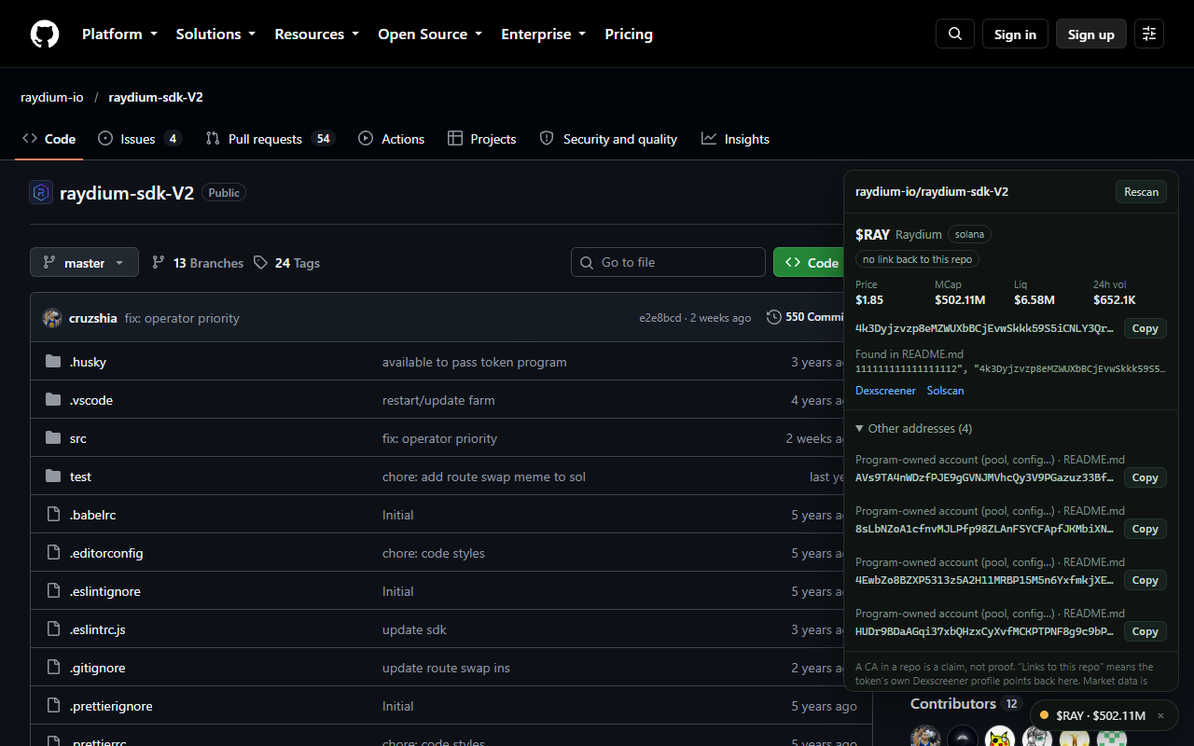Copy the AVs9TA4nWDzf… account address
Screen dimensions: 1194x746
click(1145, 477)
